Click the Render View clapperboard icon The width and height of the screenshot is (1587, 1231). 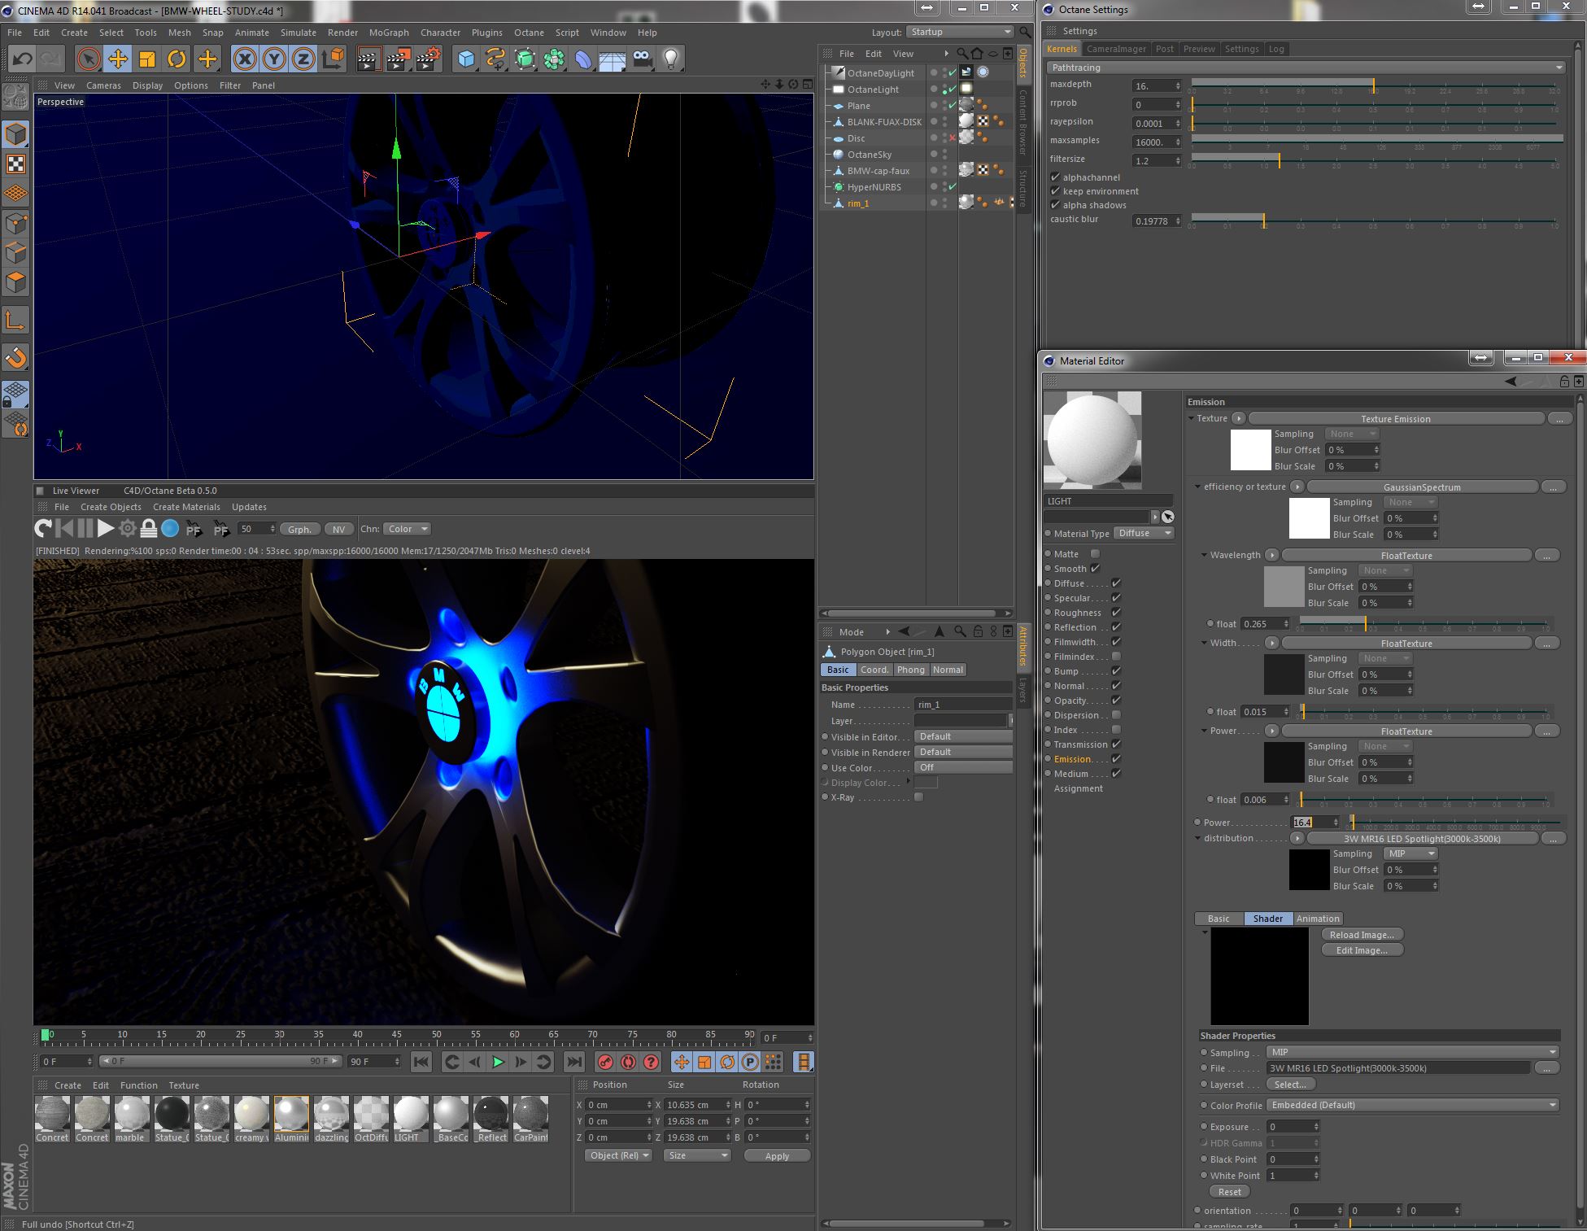[x=368, y=59]
